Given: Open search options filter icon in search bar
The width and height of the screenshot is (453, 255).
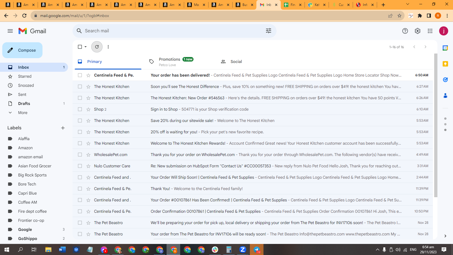Looking at the screenshot, I should click(269, 31).
